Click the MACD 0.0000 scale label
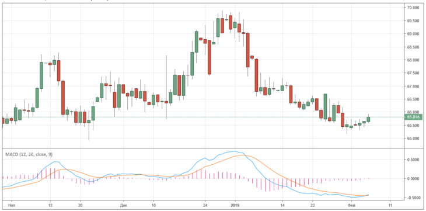Screen dimensions: 426x211 click(413, 179)
